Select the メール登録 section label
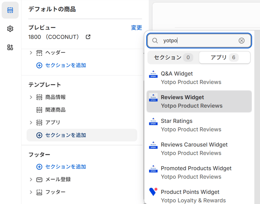Image resolution: width=260 pixels, height=204 pixels. coord(58,179)
